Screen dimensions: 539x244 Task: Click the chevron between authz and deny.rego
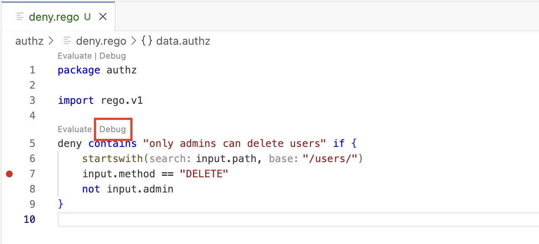pyautogui.click(x=49, y=41)
